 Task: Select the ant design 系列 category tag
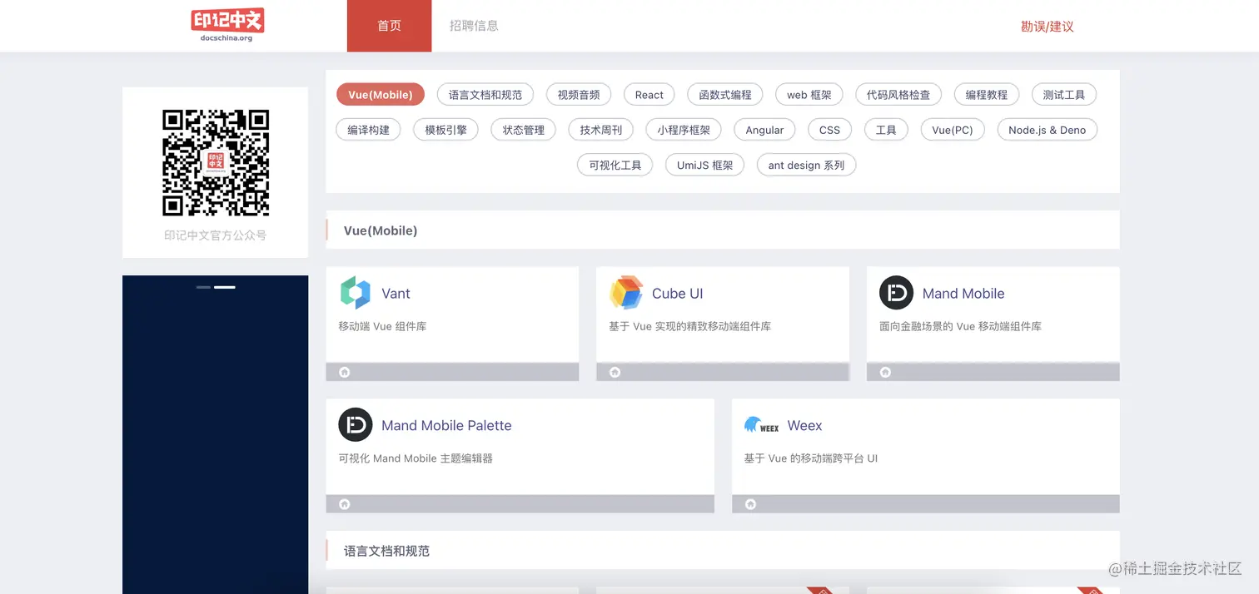point(806,165)
